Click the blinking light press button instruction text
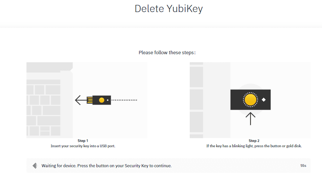The image size is (322, 180). [x=254, y=146]
